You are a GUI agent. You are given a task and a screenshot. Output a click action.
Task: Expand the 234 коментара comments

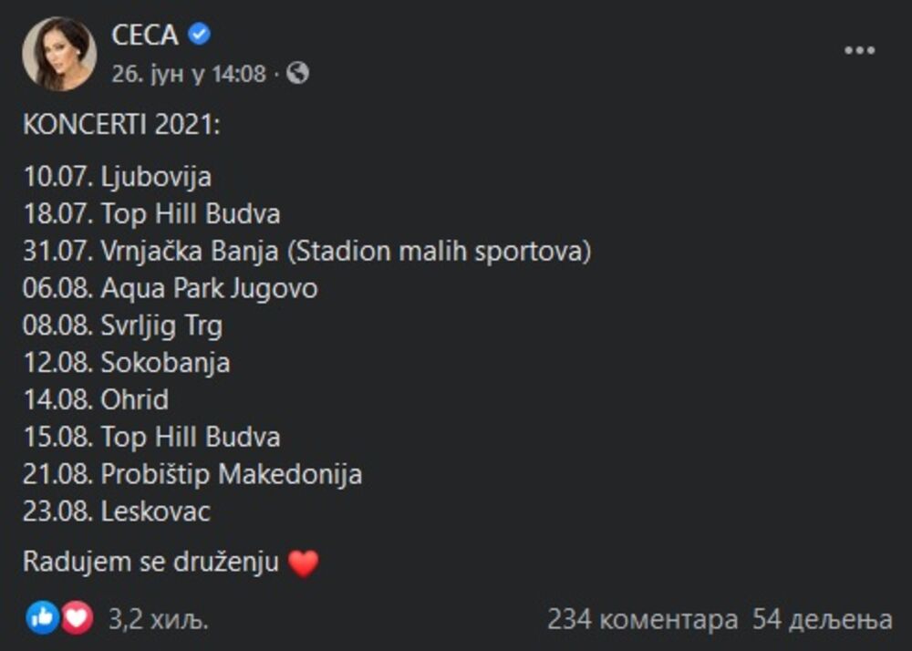tap(642, 620)
